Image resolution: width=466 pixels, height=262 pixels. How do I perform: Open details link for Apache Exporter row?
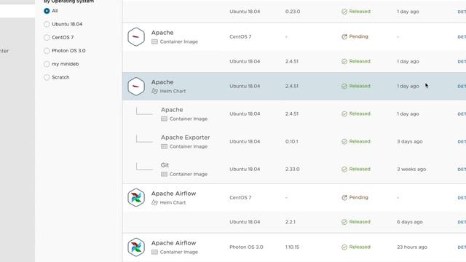coord(462,142)
